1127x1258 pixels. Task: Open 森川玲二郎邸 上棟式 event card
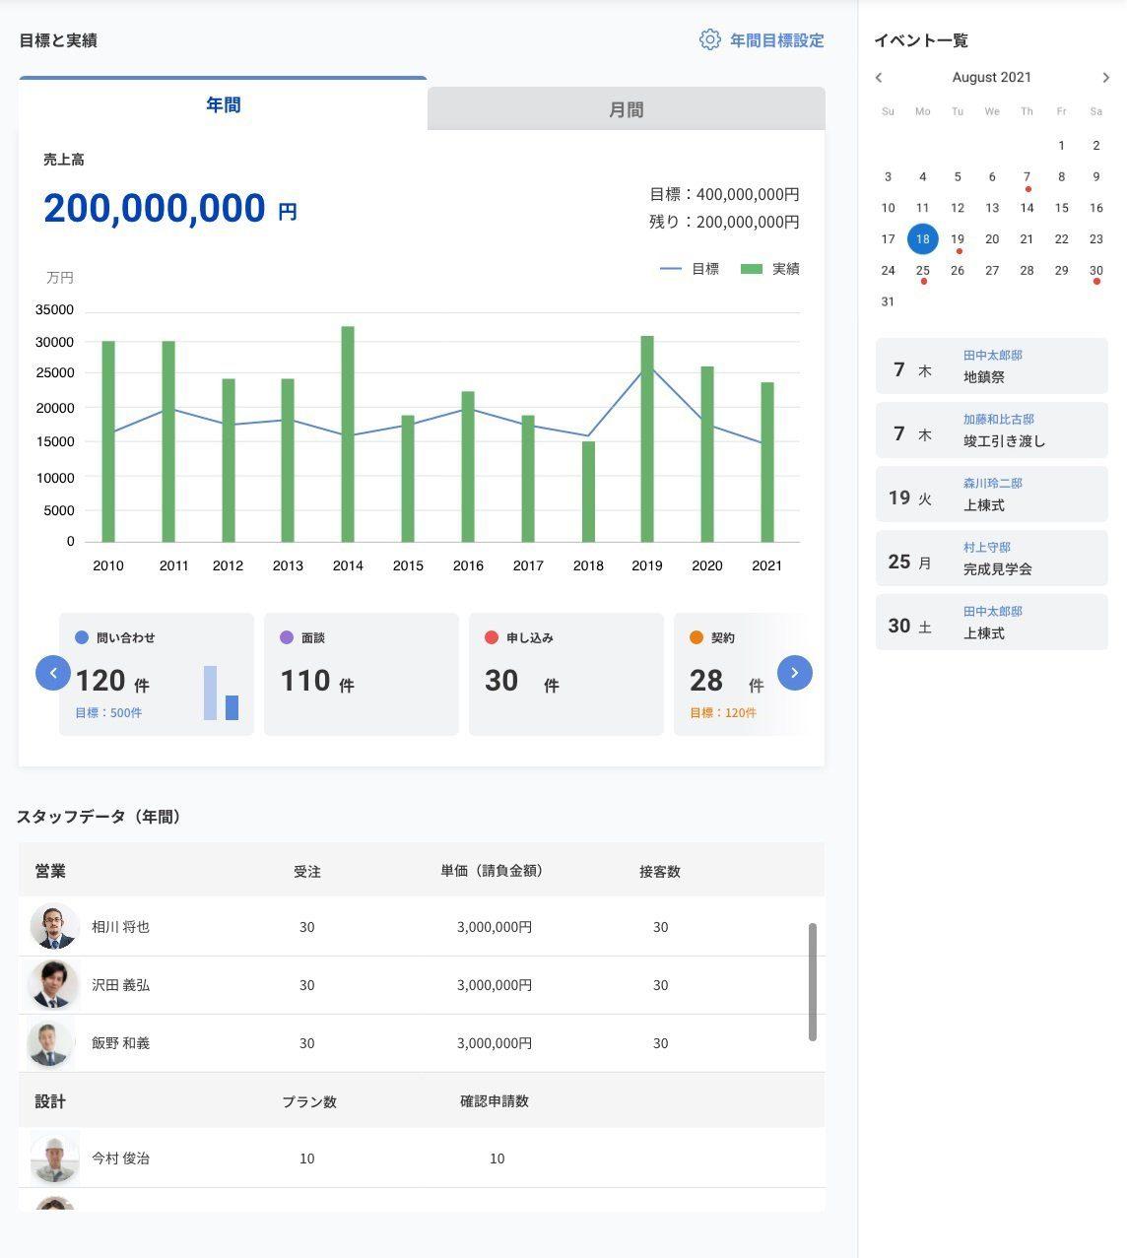coord(992,495)
